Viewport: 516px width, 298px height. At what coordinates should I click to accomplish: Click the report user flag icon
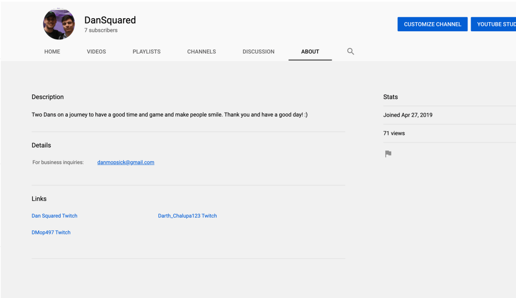tap(388, 154)
